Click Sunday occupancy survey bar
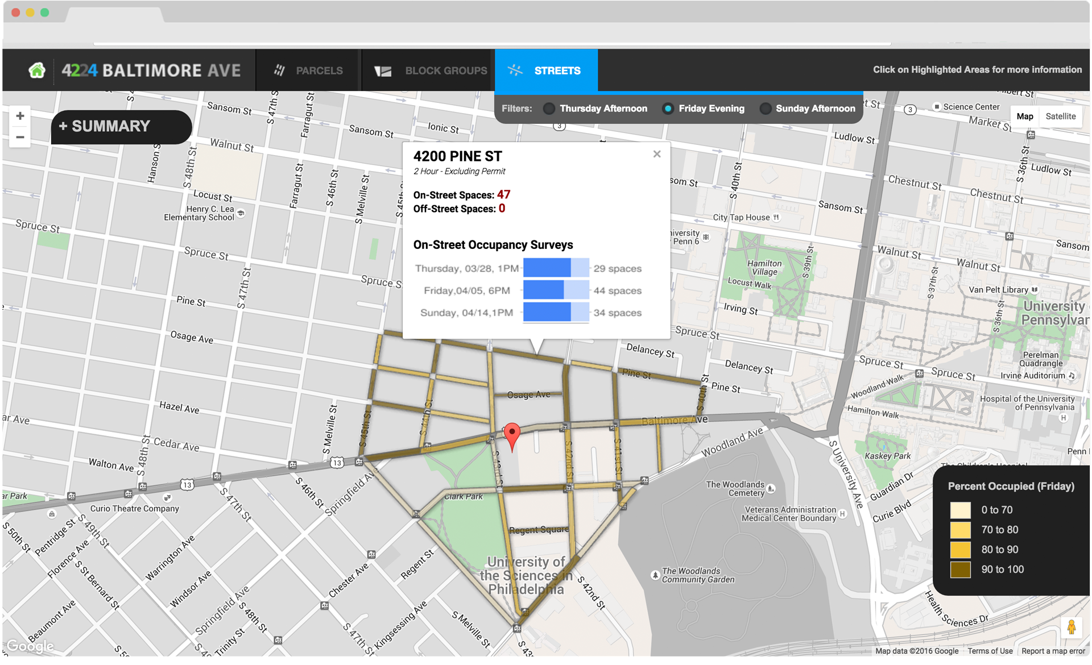Screen dimensions: 1092x665 pos(556,312)
